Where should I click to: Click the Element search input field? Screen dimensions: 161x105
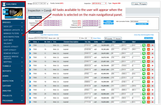(x=41, y=38)
